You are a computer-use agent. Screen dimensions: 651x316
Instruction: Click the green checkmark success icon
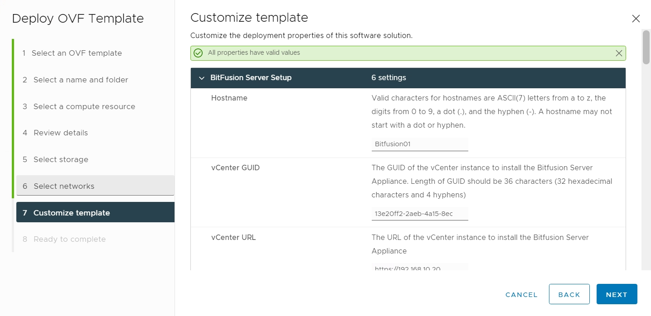pos(198,53)
